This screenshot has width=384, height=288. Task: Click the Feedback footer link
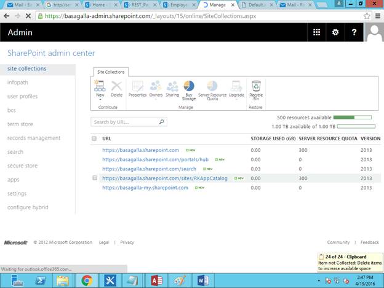(370, 242)
